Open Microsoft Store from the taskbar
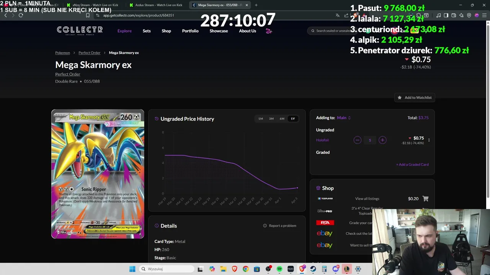 tap(257, 269)
